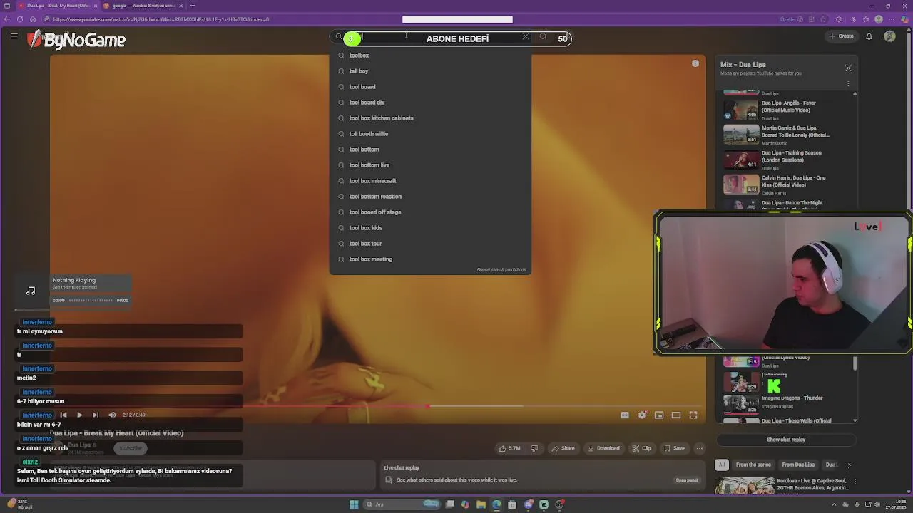
Task: Select 'From Dua Lipa' filter chip
Action: click(798, 465)
